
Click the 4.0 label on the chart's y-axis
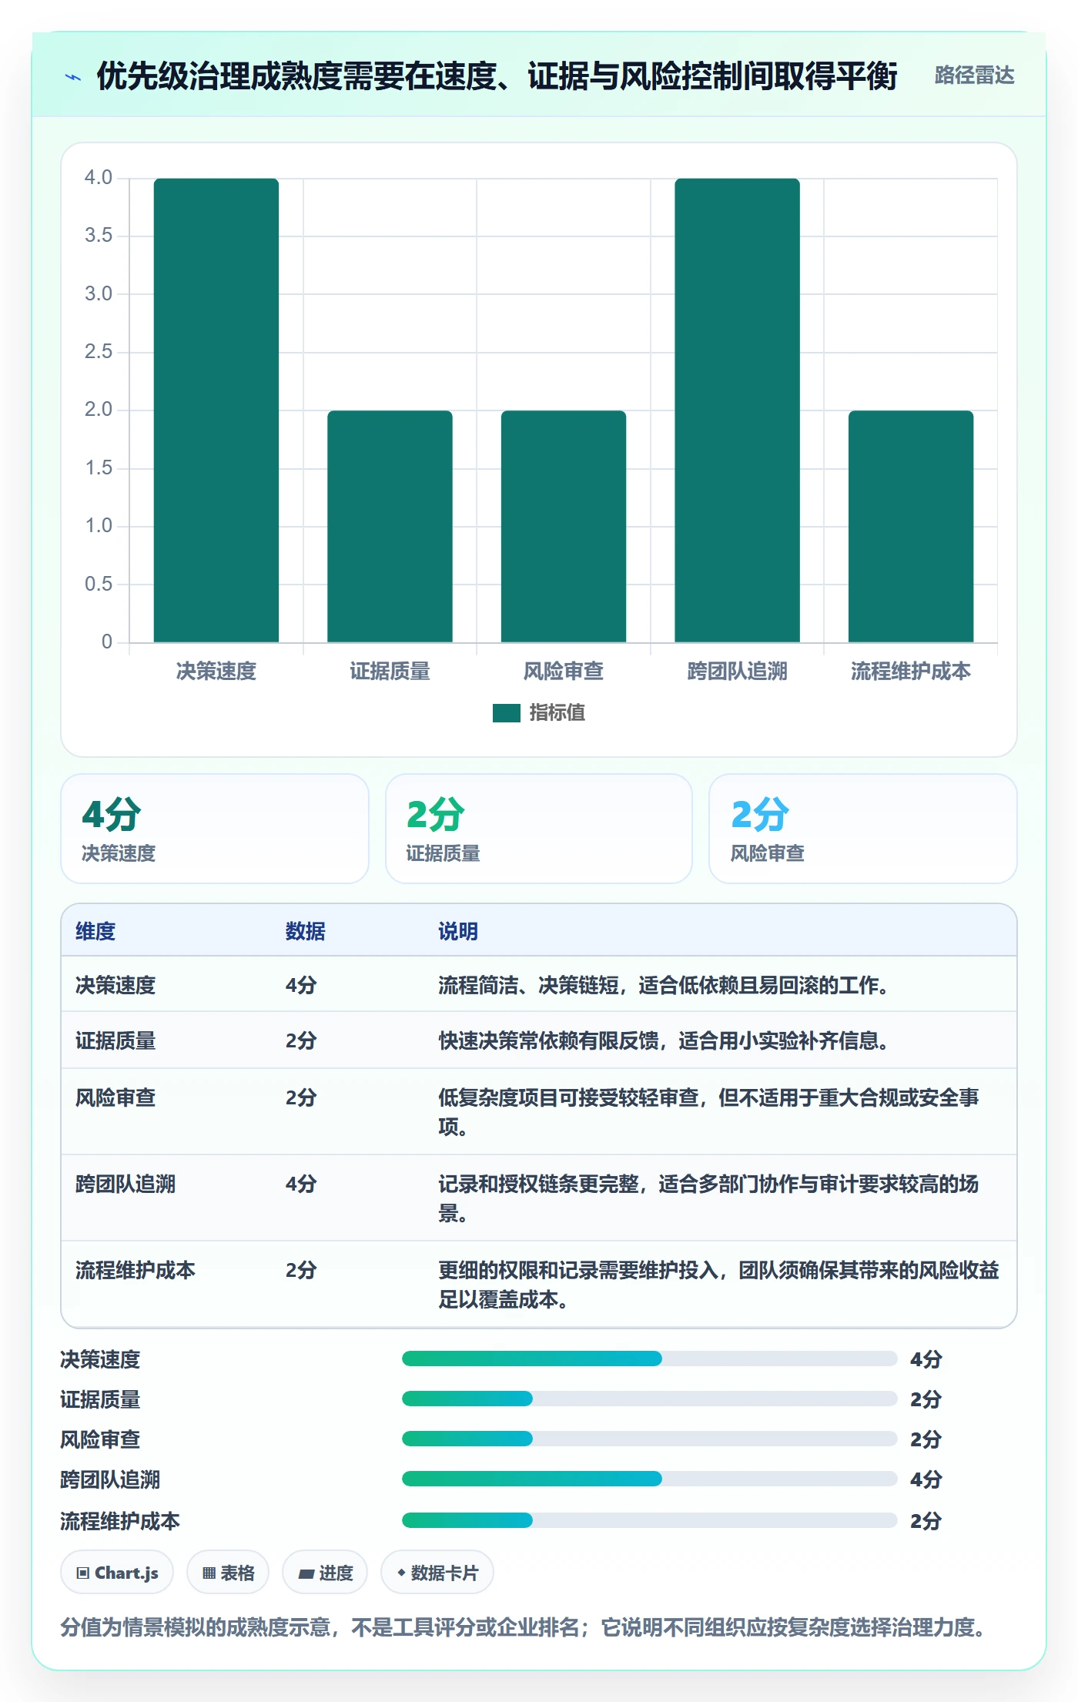coord(99,178)
